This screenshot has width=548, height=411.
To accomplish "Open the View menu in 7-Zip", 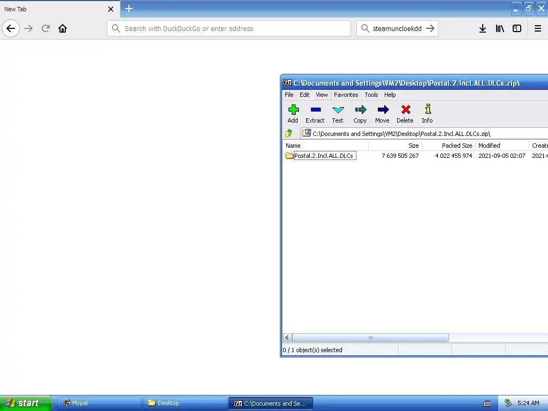I will (322, 95).
